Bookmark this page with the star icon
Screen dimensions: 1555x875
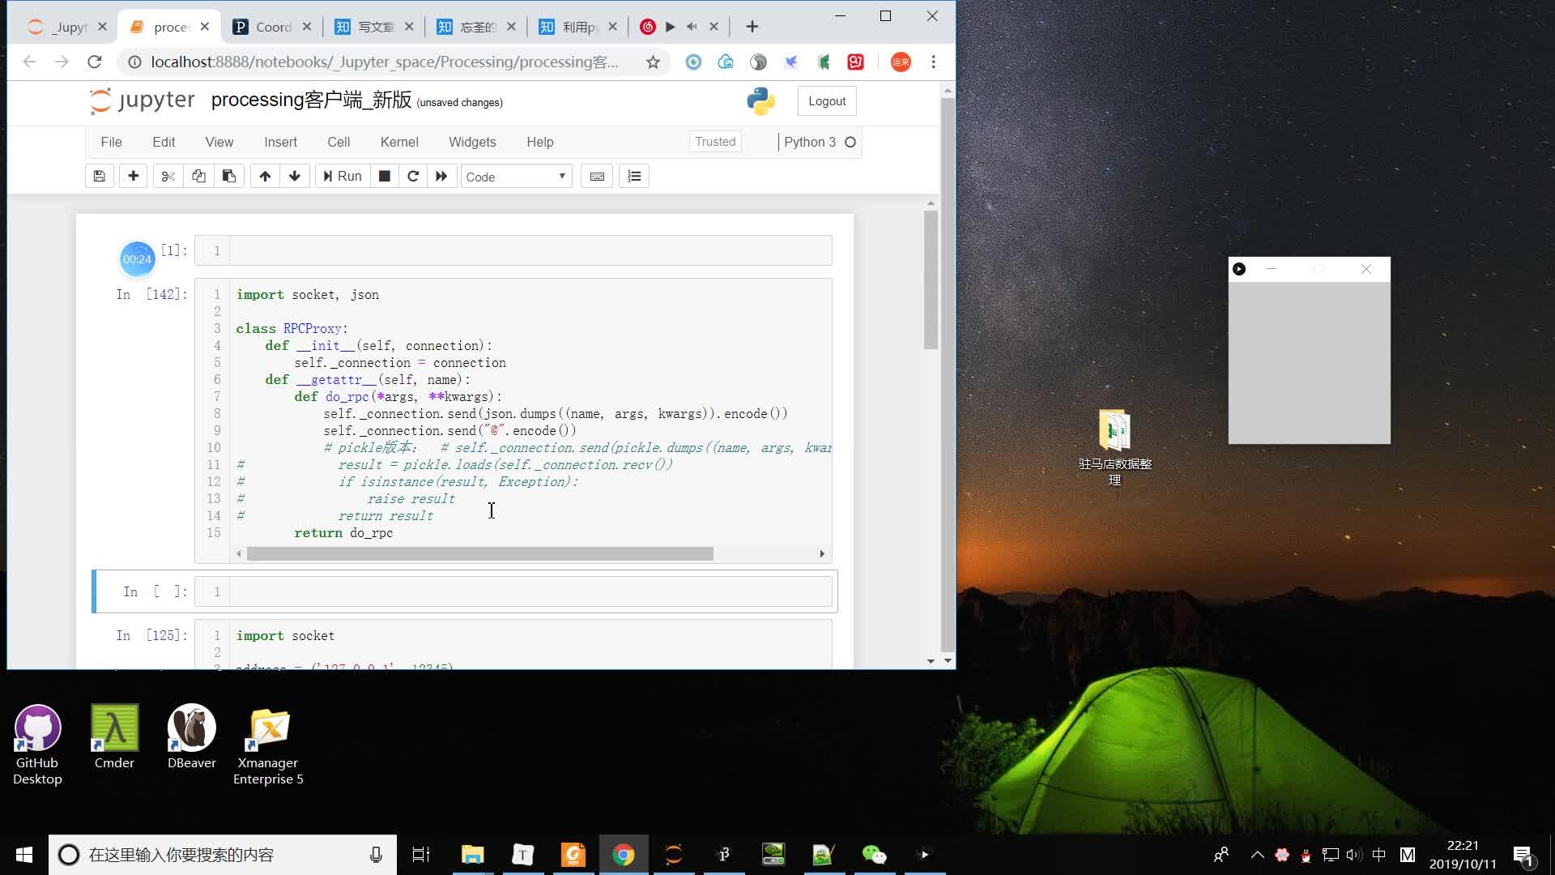pyautogui.click(x=653, y=62)
